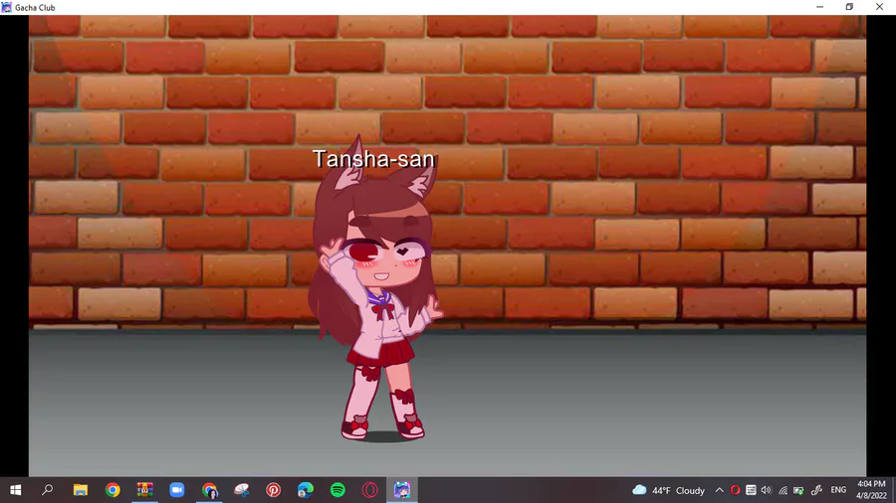Open Google Chrome from the taskbar

pos(112,490)
